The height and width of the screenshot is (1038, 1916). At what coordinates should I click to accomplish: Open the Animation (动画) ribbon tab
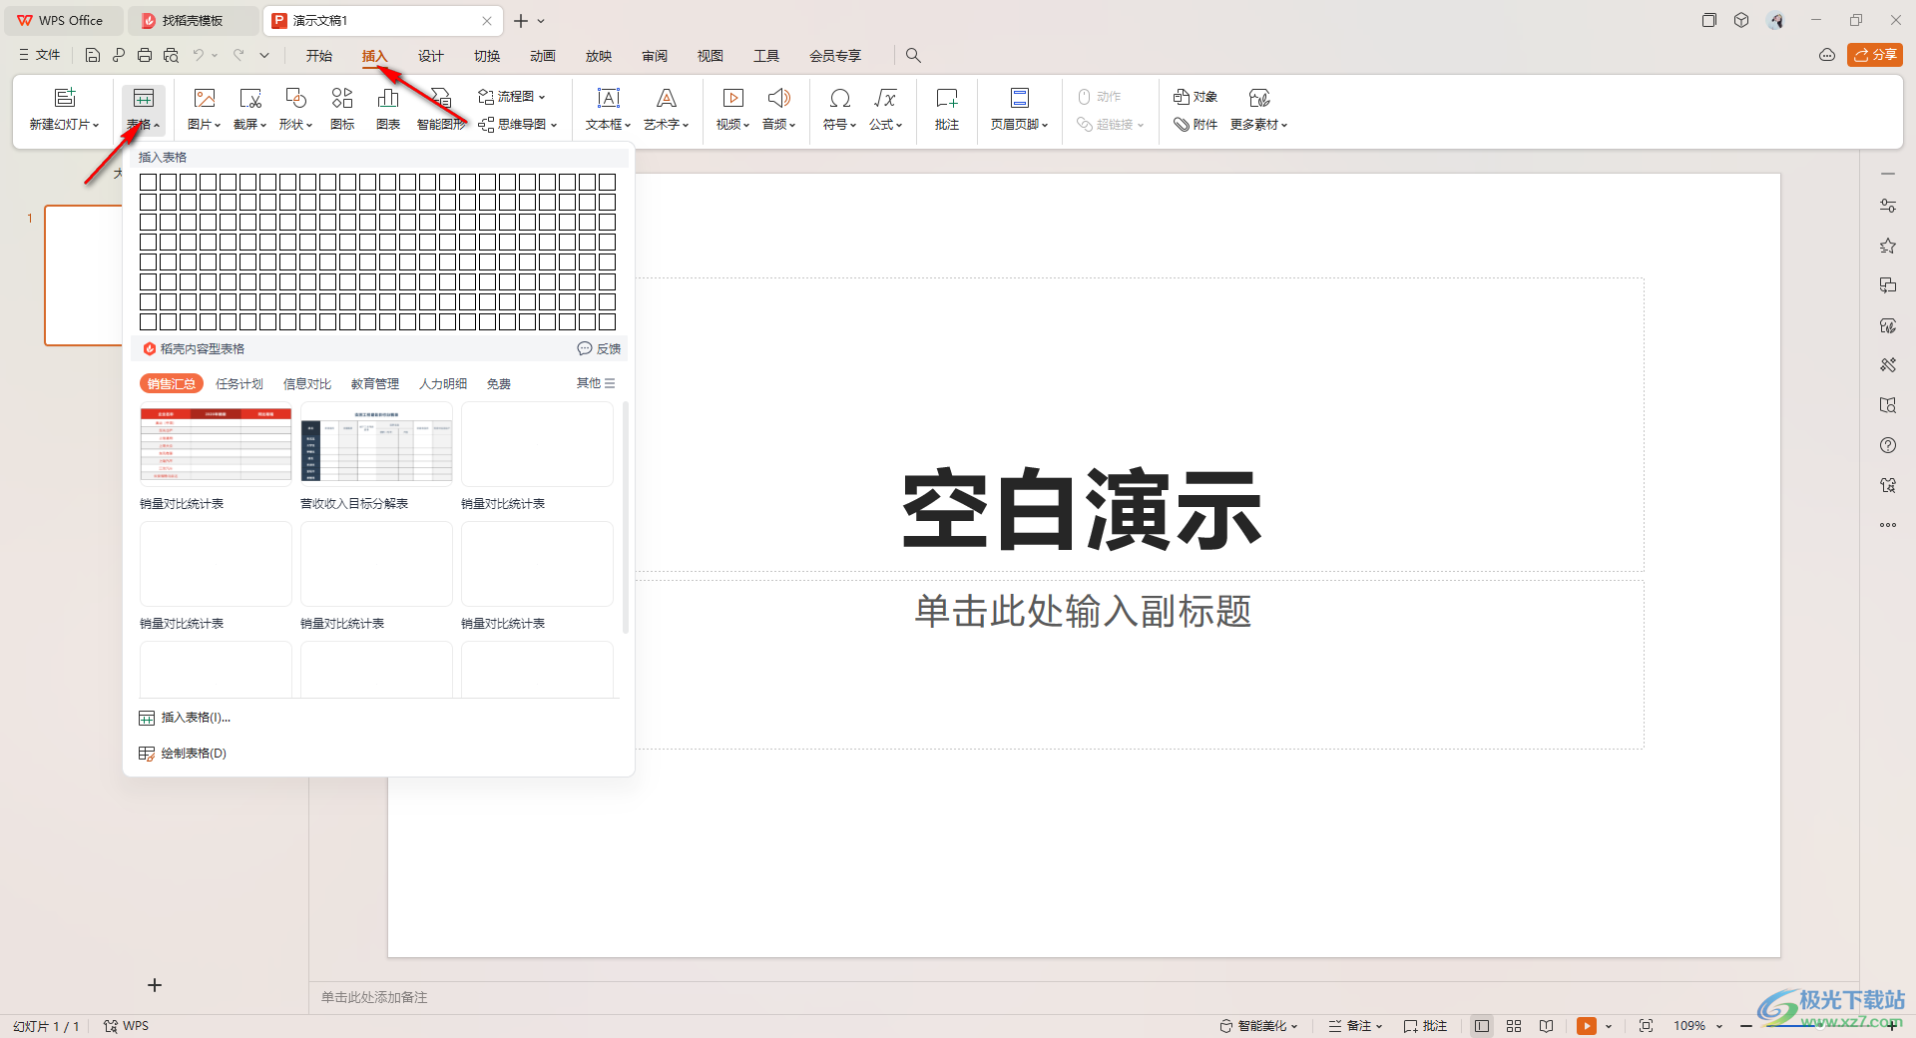543,56
